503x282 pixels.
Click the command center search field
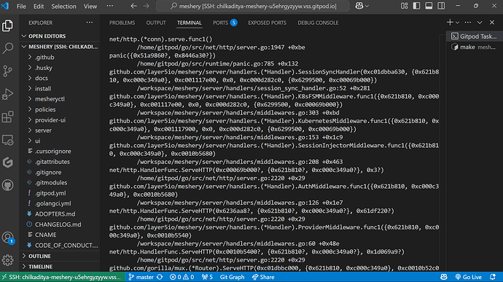coord(252,6)
